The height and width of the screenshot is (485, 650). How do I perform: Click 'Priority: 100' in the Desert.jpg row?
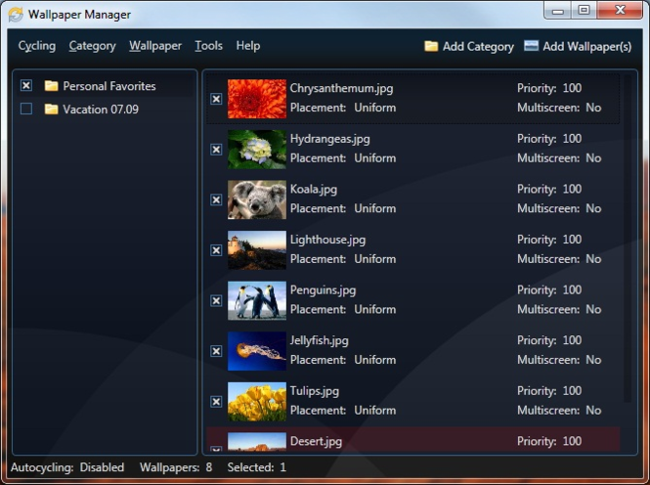coord(549,441)
